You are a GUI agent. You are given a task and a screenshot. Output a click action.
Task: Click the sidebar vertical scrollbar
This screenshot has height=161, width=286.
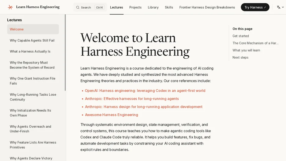pos(65,53)
